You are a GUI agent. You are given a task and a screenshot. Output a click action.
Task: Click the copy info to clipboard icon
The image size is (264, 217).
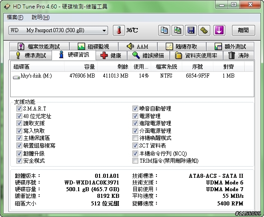164,30
